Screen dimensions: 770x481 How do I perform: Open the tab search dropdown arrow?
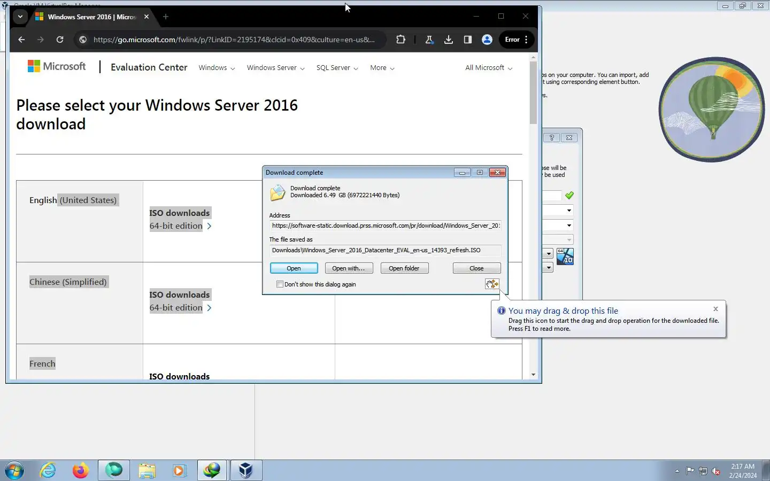[x=20, y=17]
